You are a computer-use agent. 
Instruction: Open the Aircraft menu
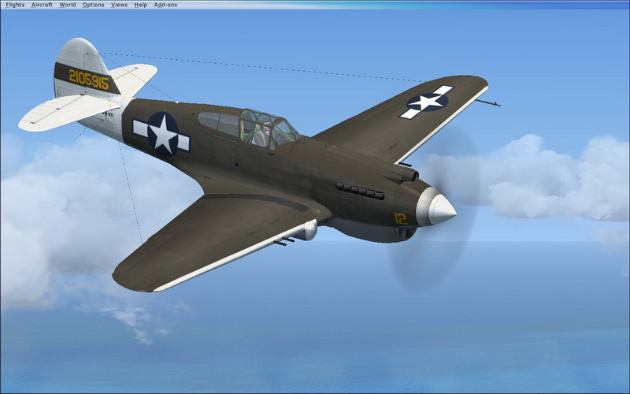[42, 5]
